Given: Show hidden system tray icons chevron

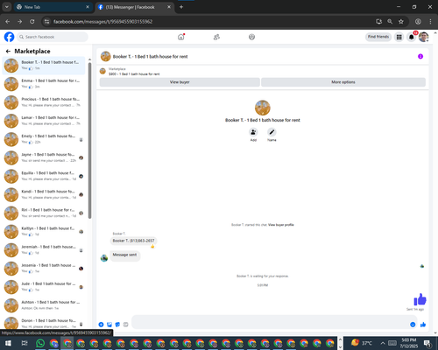Looking at the screenshot, I should pyautogui.click(x=383, y=343).
